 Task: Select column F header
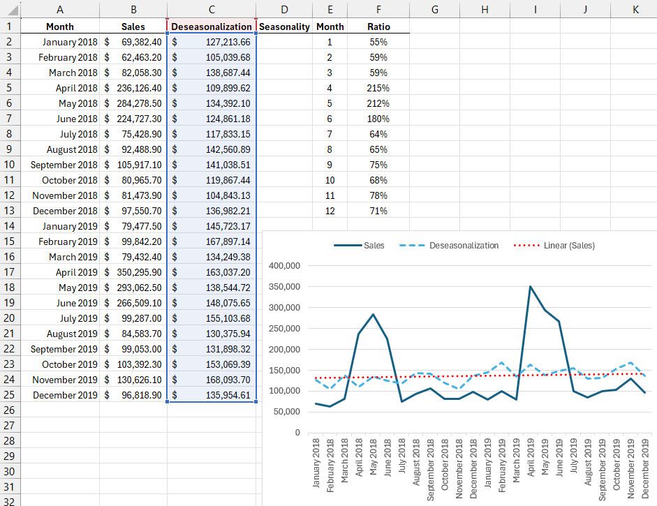pyautogui.click(x=378, y=9)
